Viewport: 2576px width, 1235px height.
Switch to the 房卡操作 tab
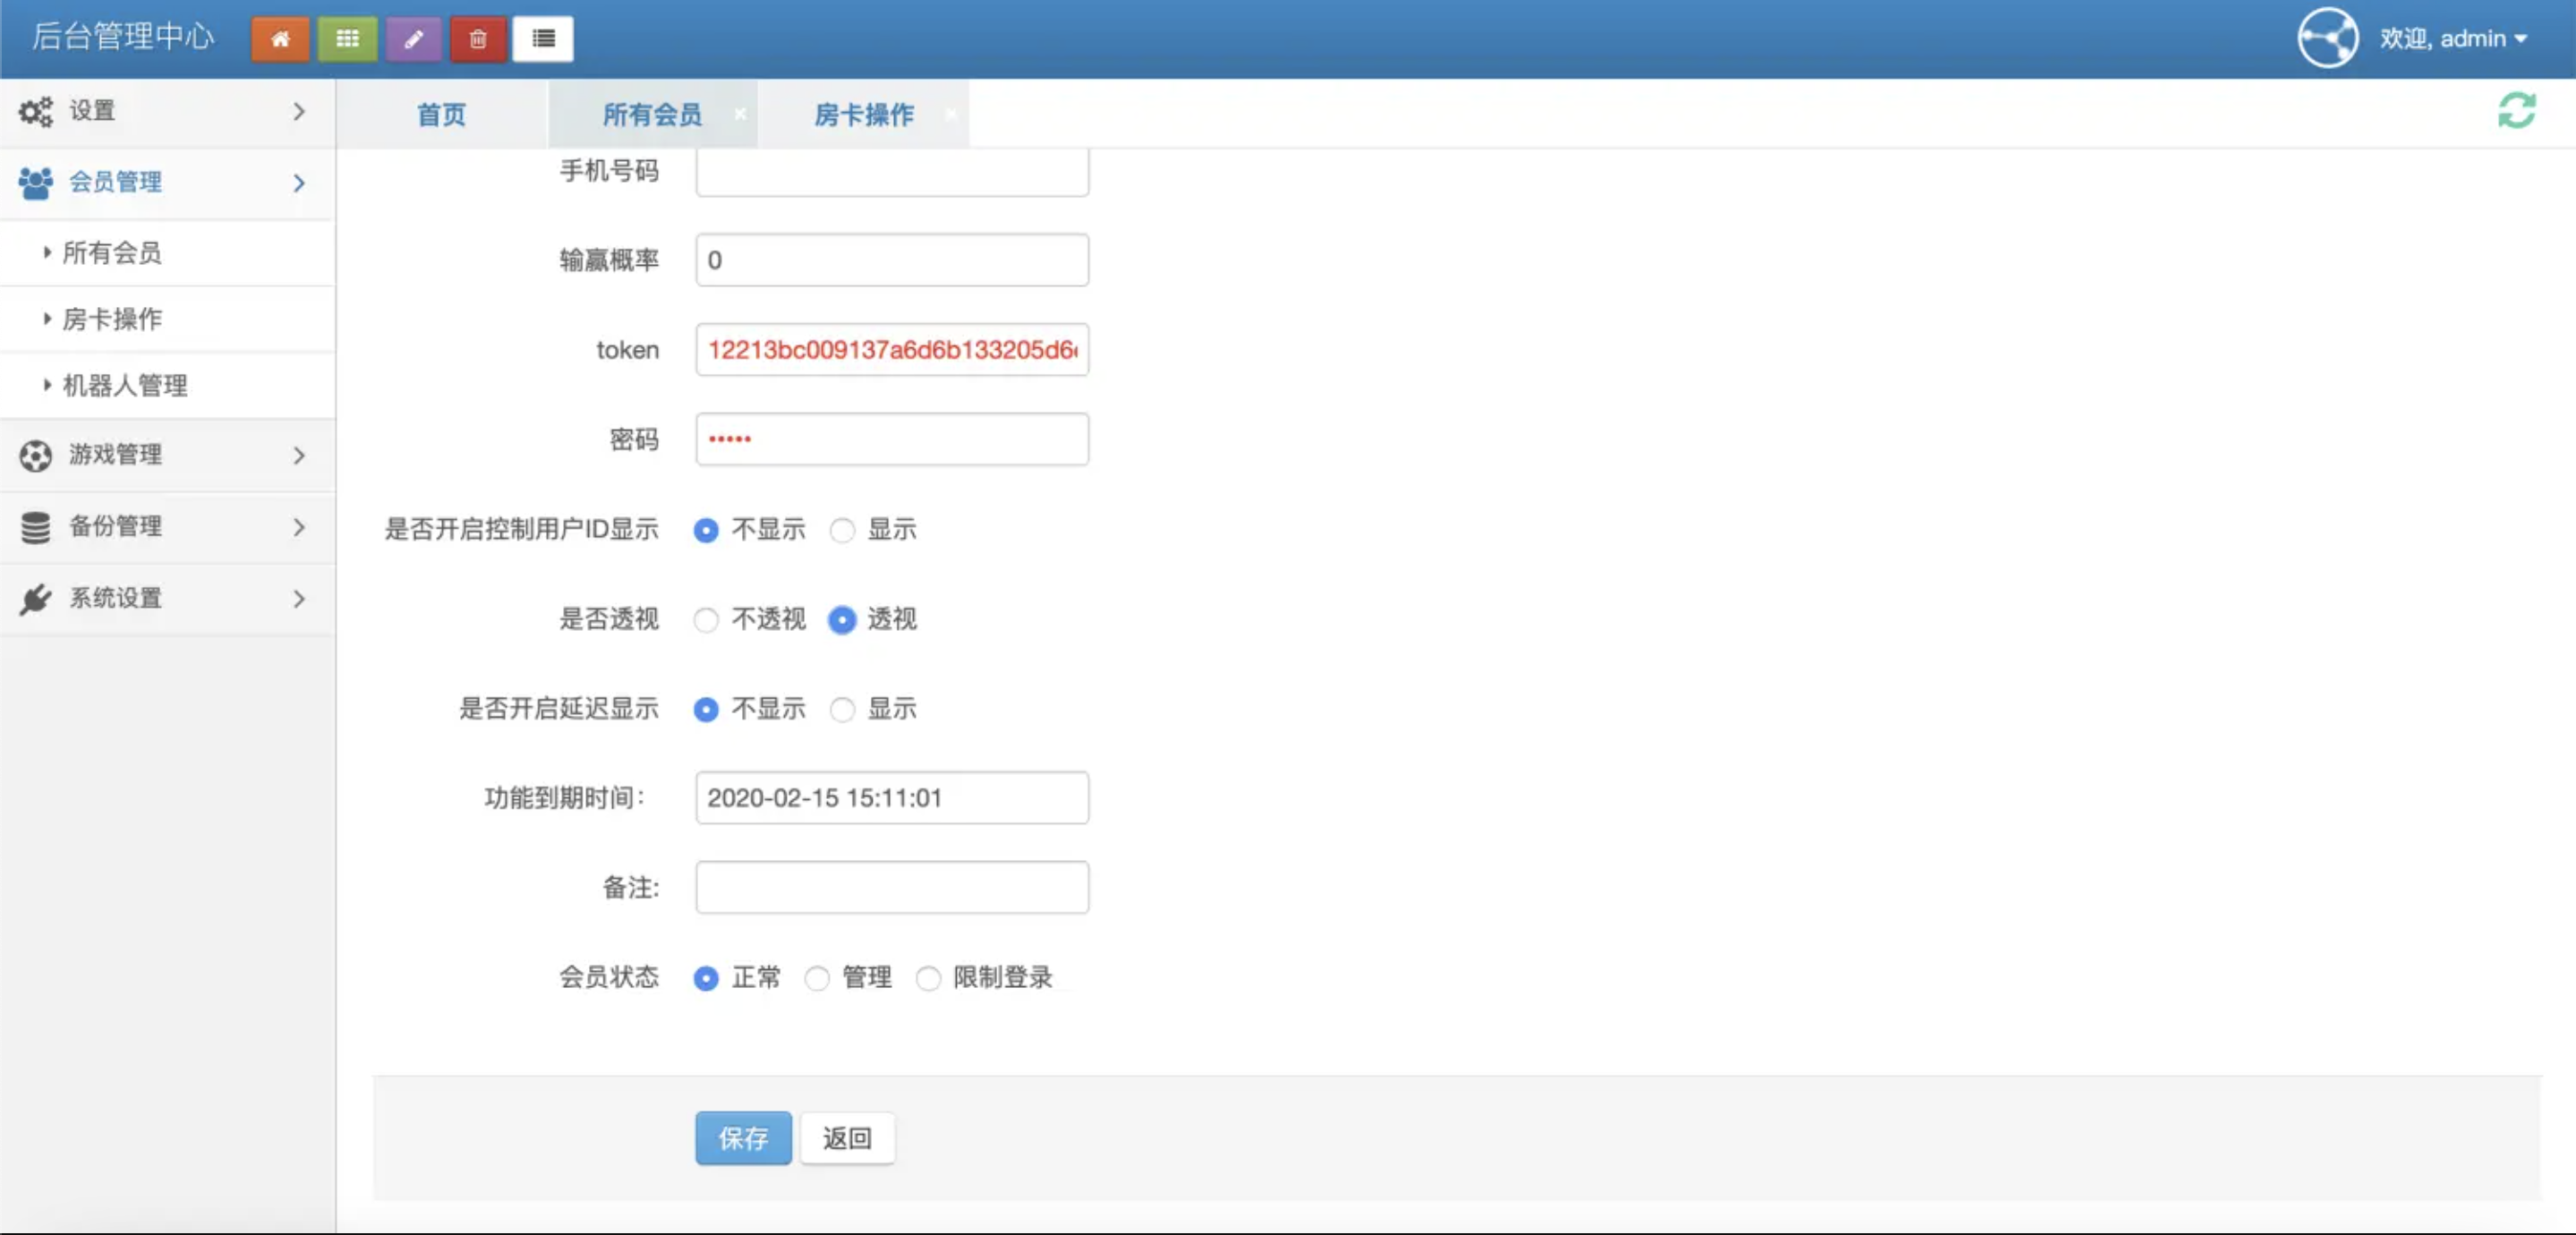pos(863,114)
